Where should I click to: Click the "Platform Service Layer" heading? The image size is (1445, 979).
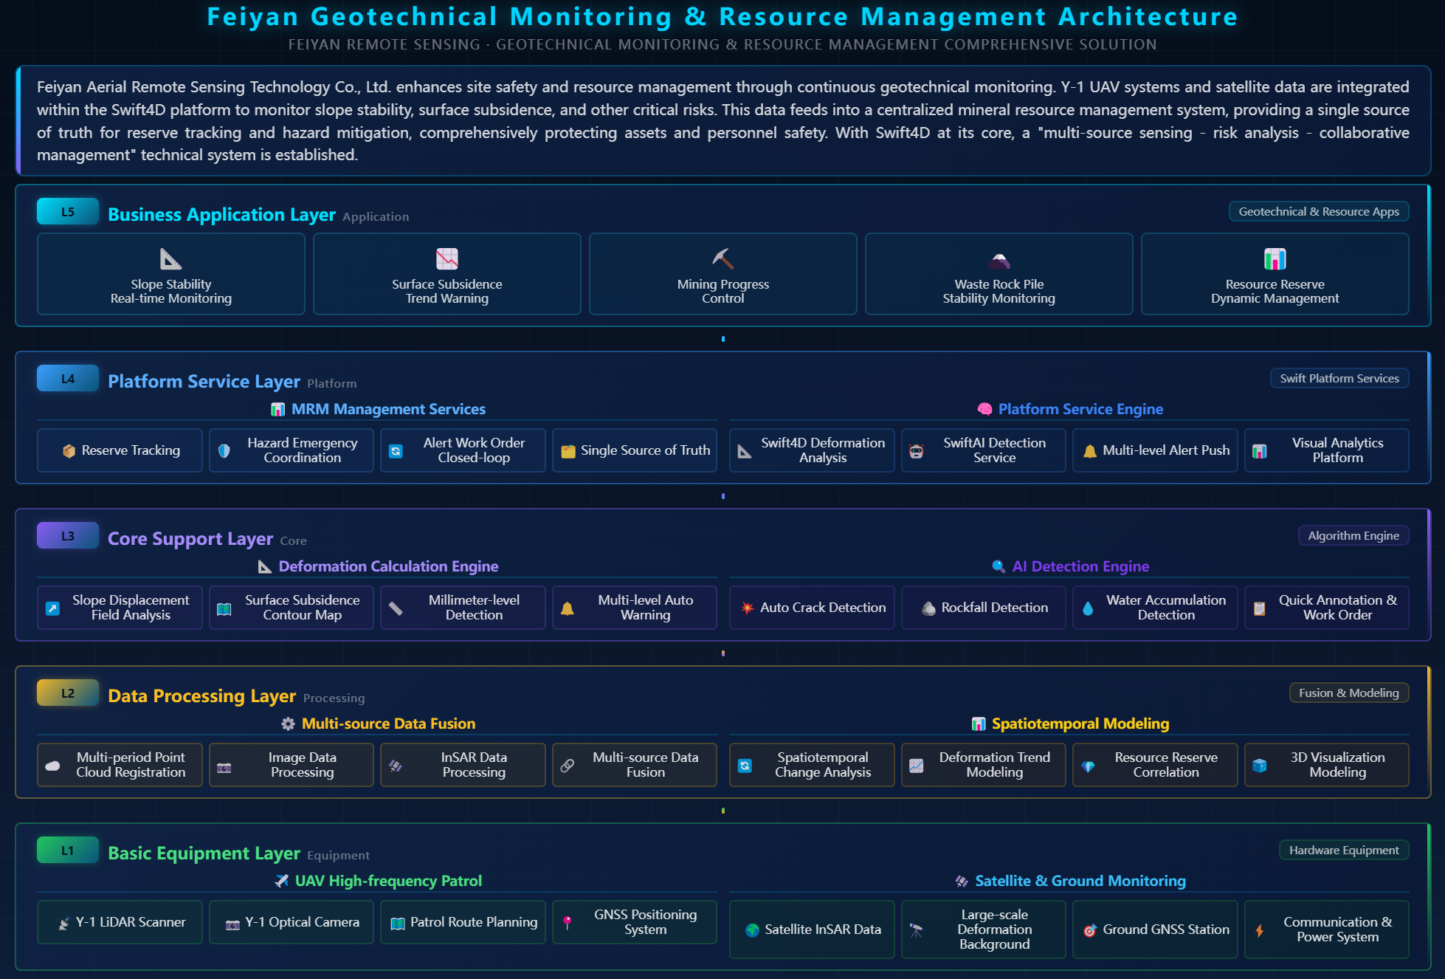point(204,382)
